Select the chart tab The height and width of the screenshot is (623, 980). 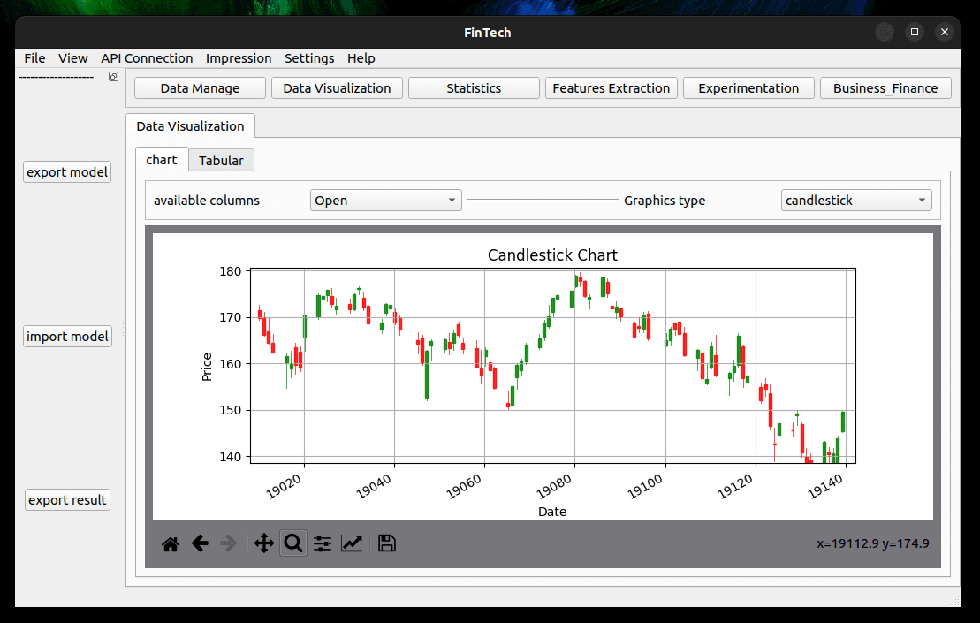pyautogui.click(x=162, y=160)
